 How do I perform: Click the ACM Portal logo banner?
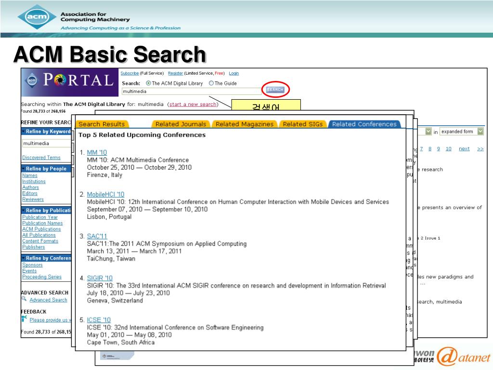(x=70, y=82)
